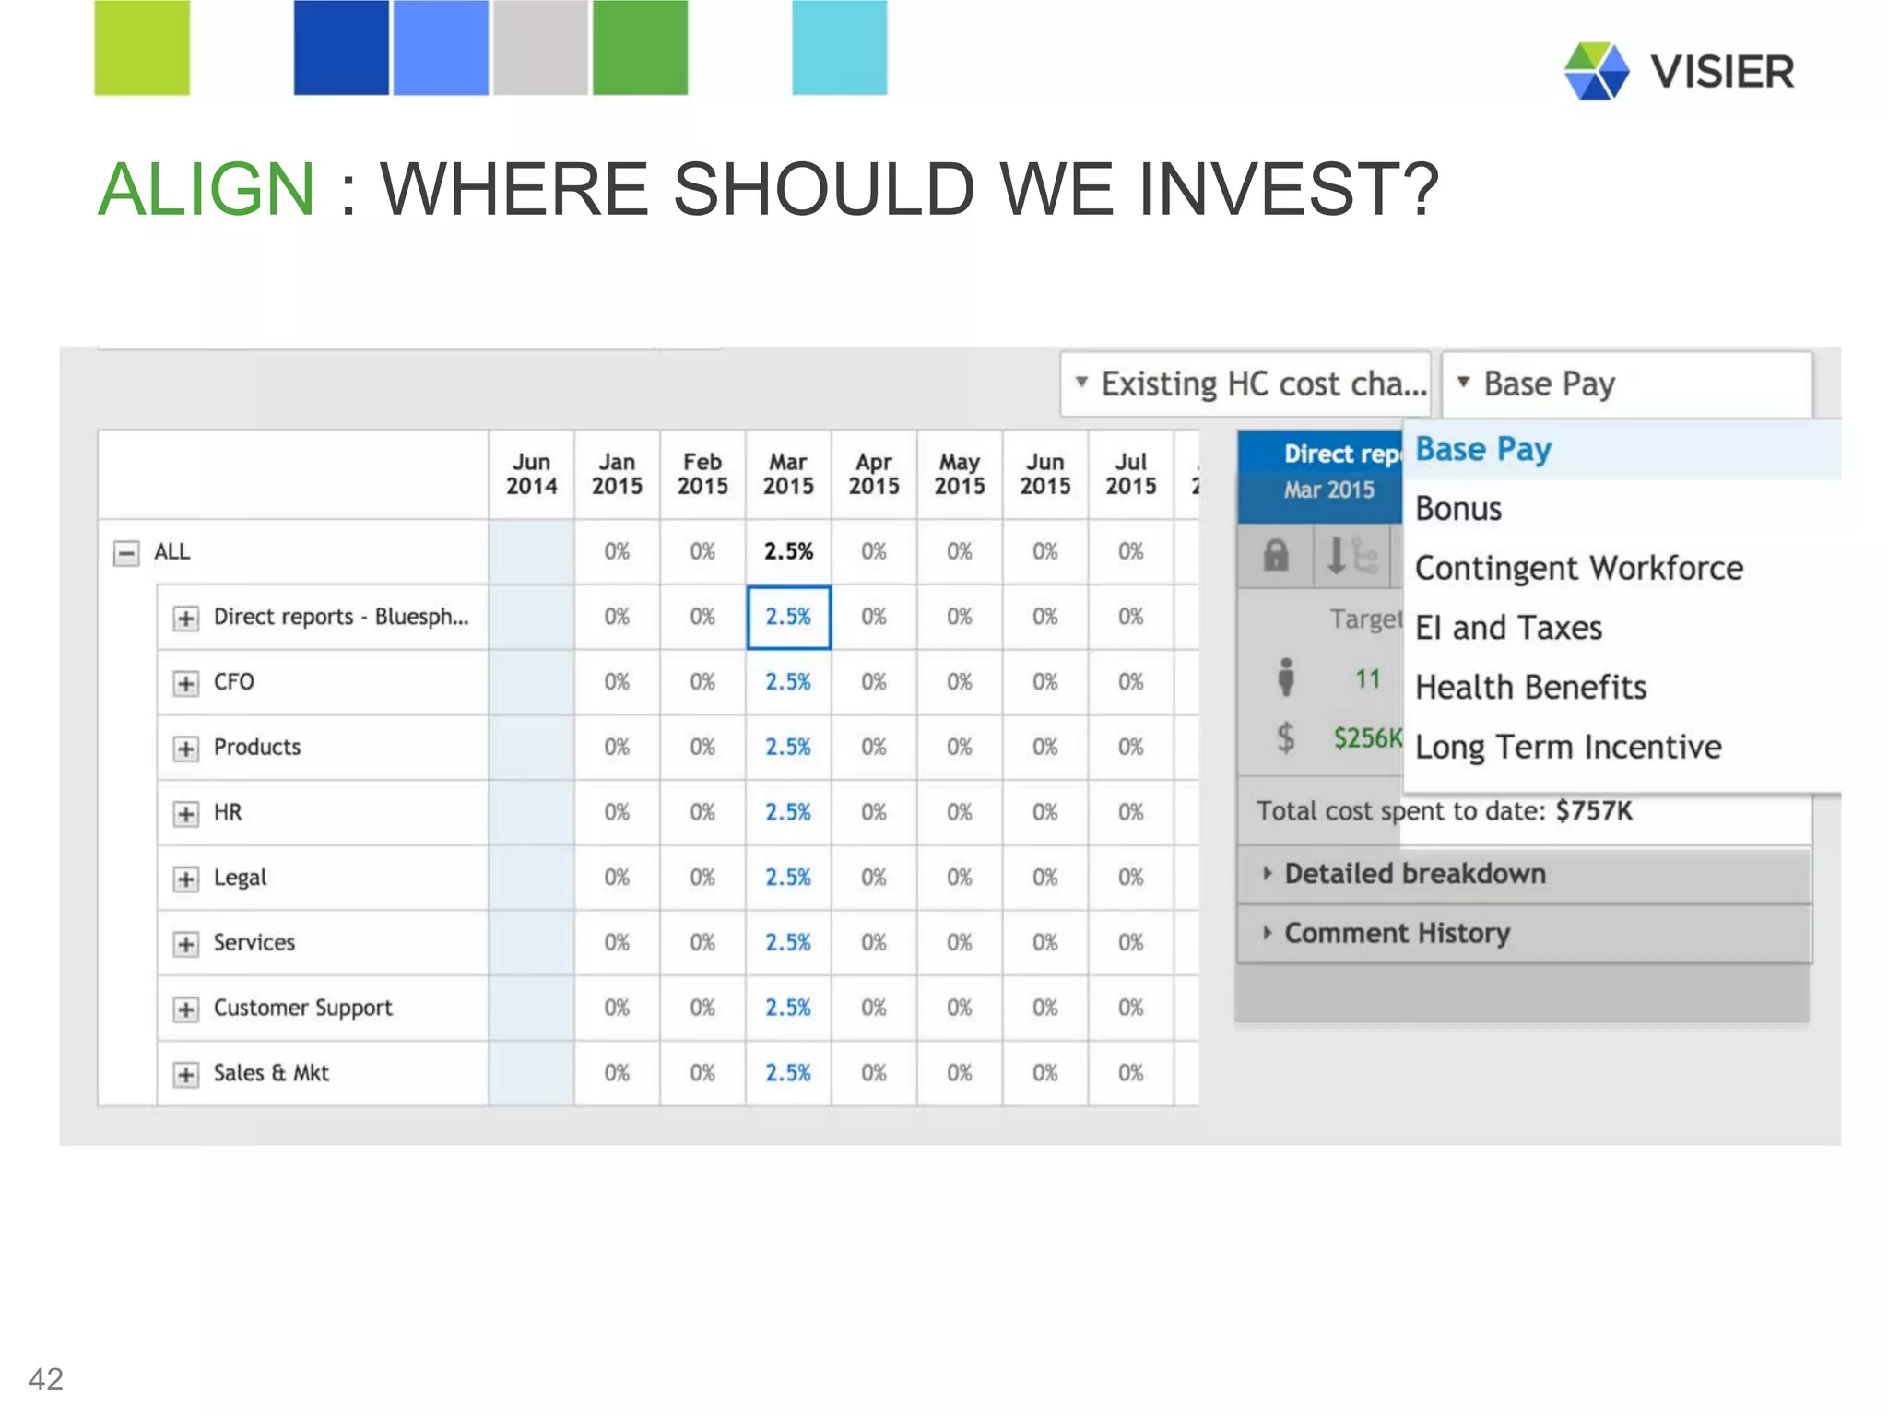Select the Services Mar 2015 2.5% cell
This screenshot has width=1888, height=1416.
point(788,943)
